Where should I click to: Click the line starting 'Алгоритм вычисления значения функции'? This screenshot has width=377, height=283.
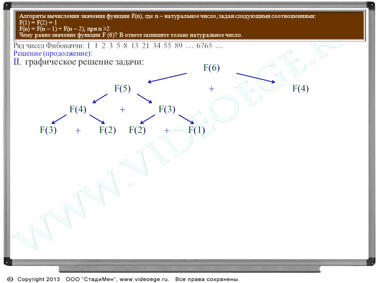point(167,16)
